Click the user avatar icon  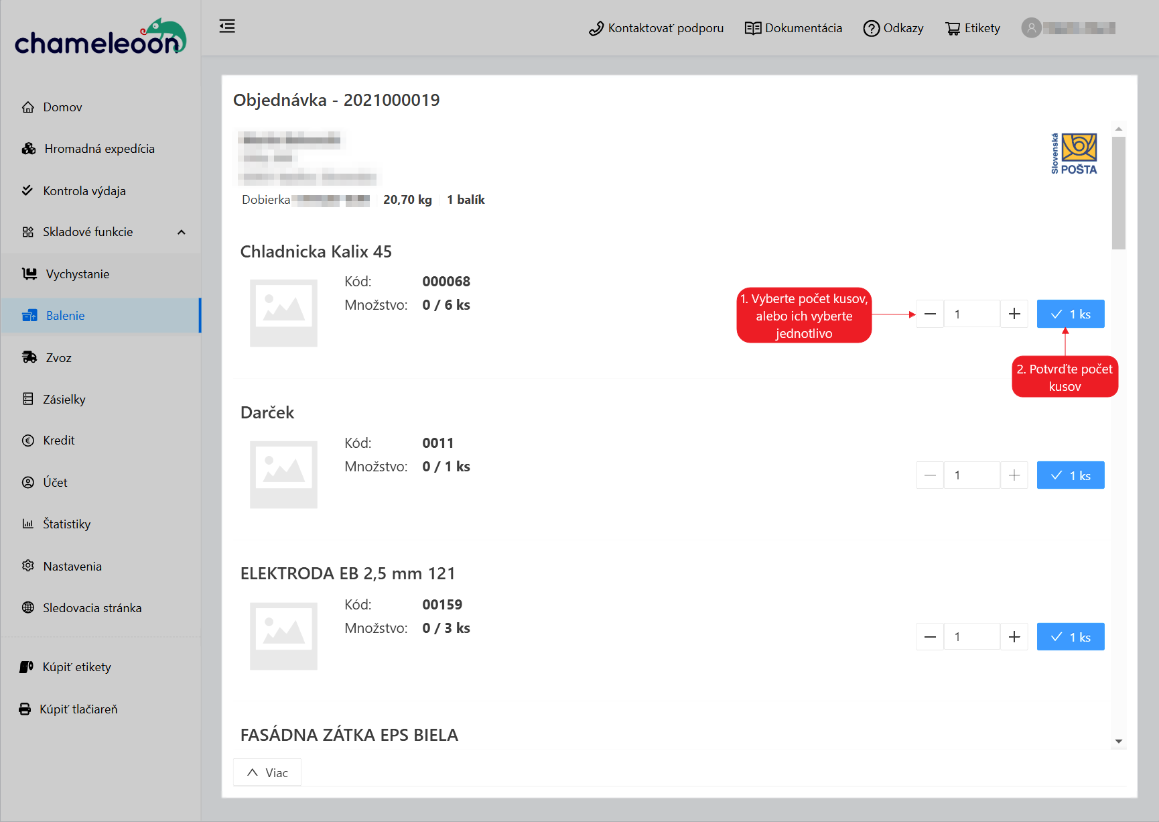(1031, 28)
